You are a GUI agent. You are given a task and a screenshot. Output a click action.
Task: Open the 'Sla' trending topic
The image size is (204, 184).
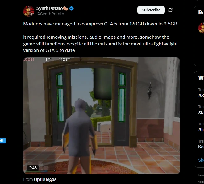[201, 113]
